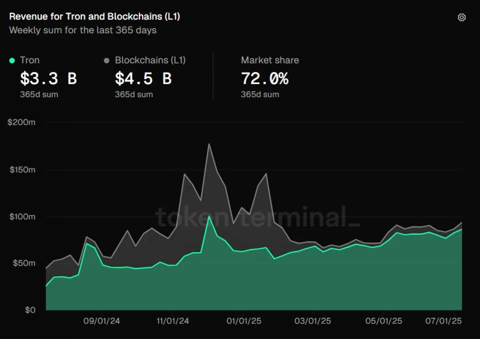Screen dimensions: 480x339
Task: Click the "$0" y-axis label
Action: coord(30,310)
